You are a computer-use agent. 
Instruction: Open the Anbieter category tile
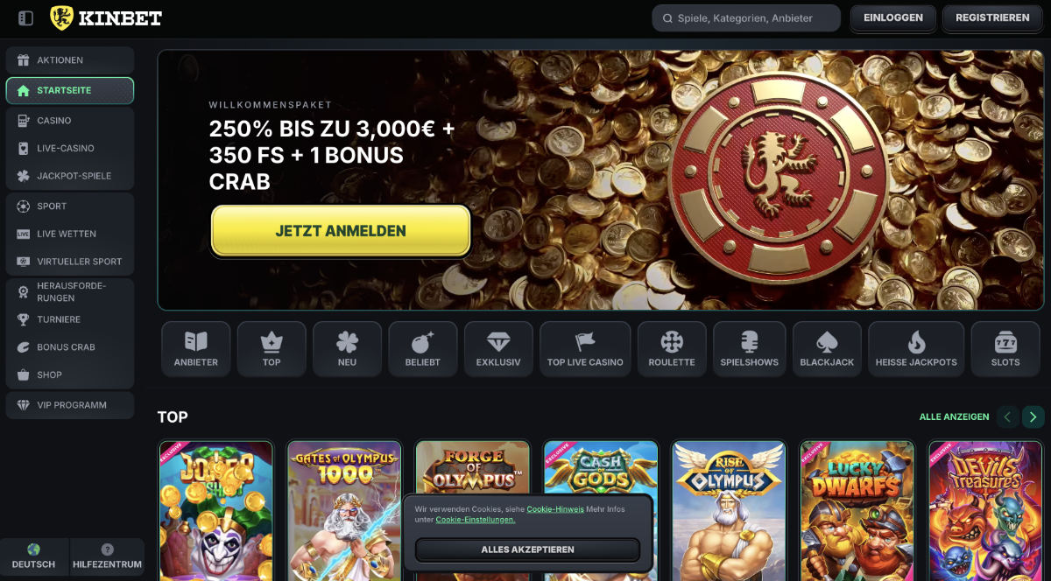[x=196, y=349]
